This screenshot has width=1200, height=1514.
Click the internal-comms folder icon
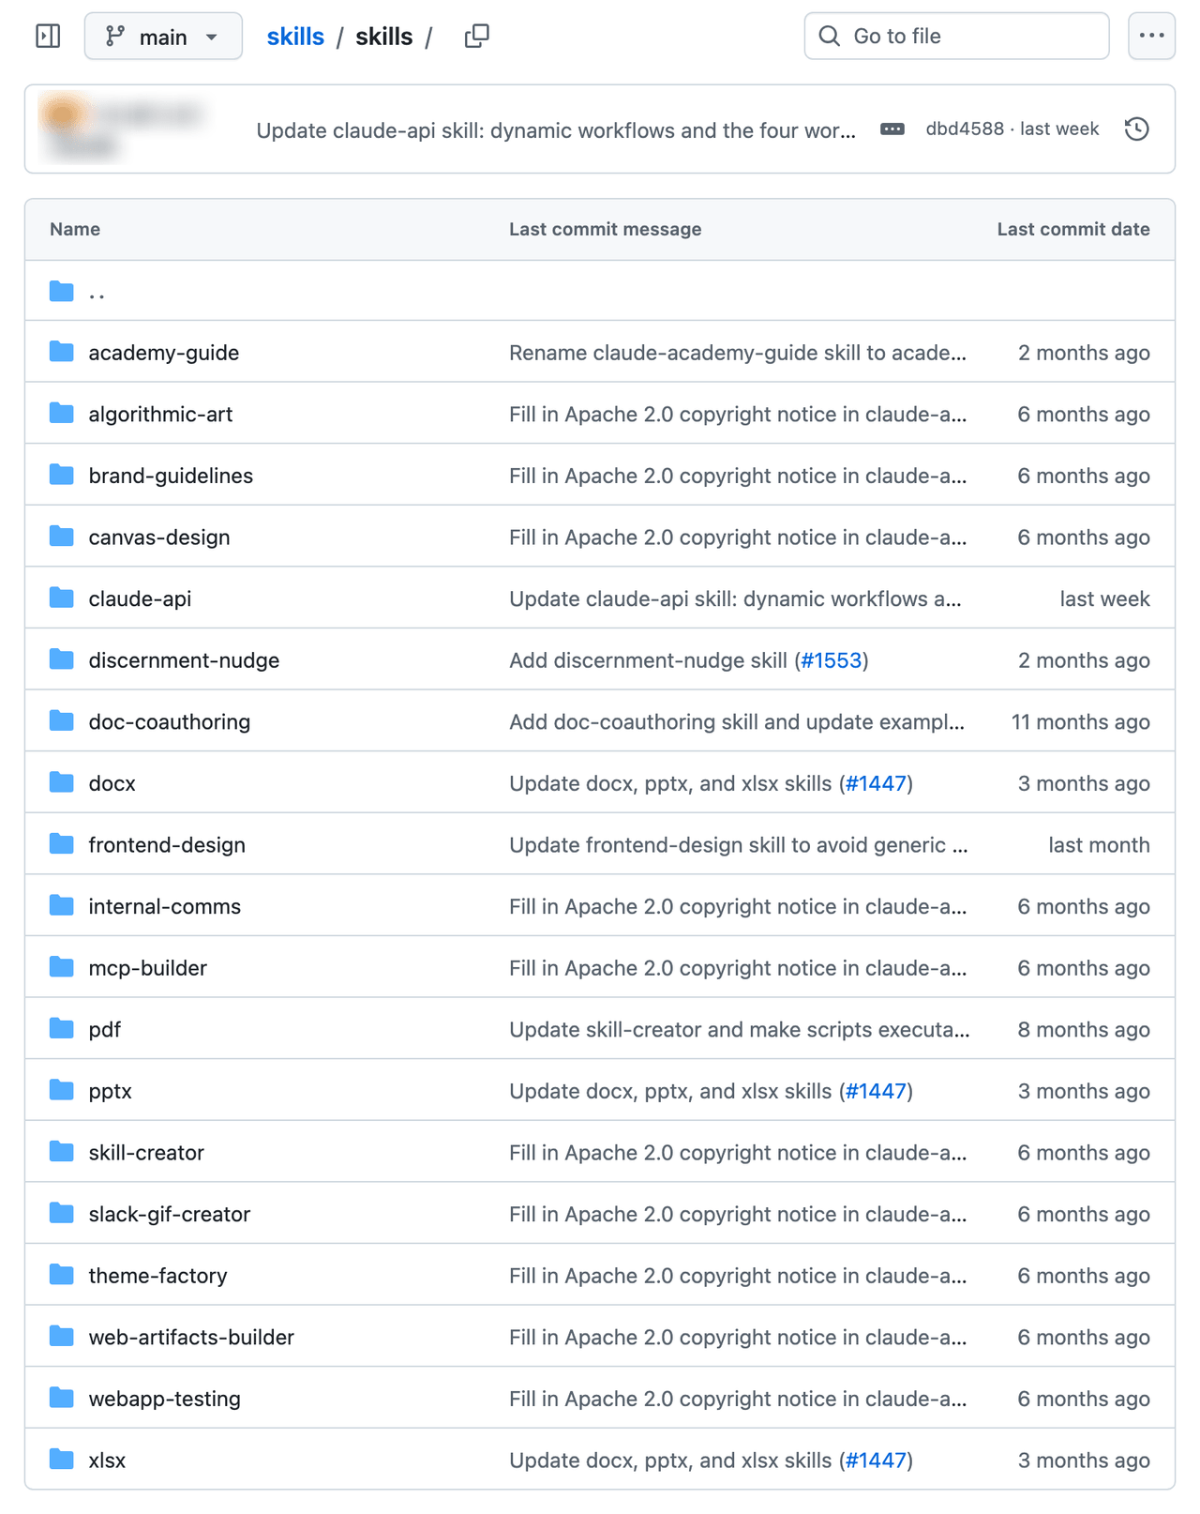(62, 906)
